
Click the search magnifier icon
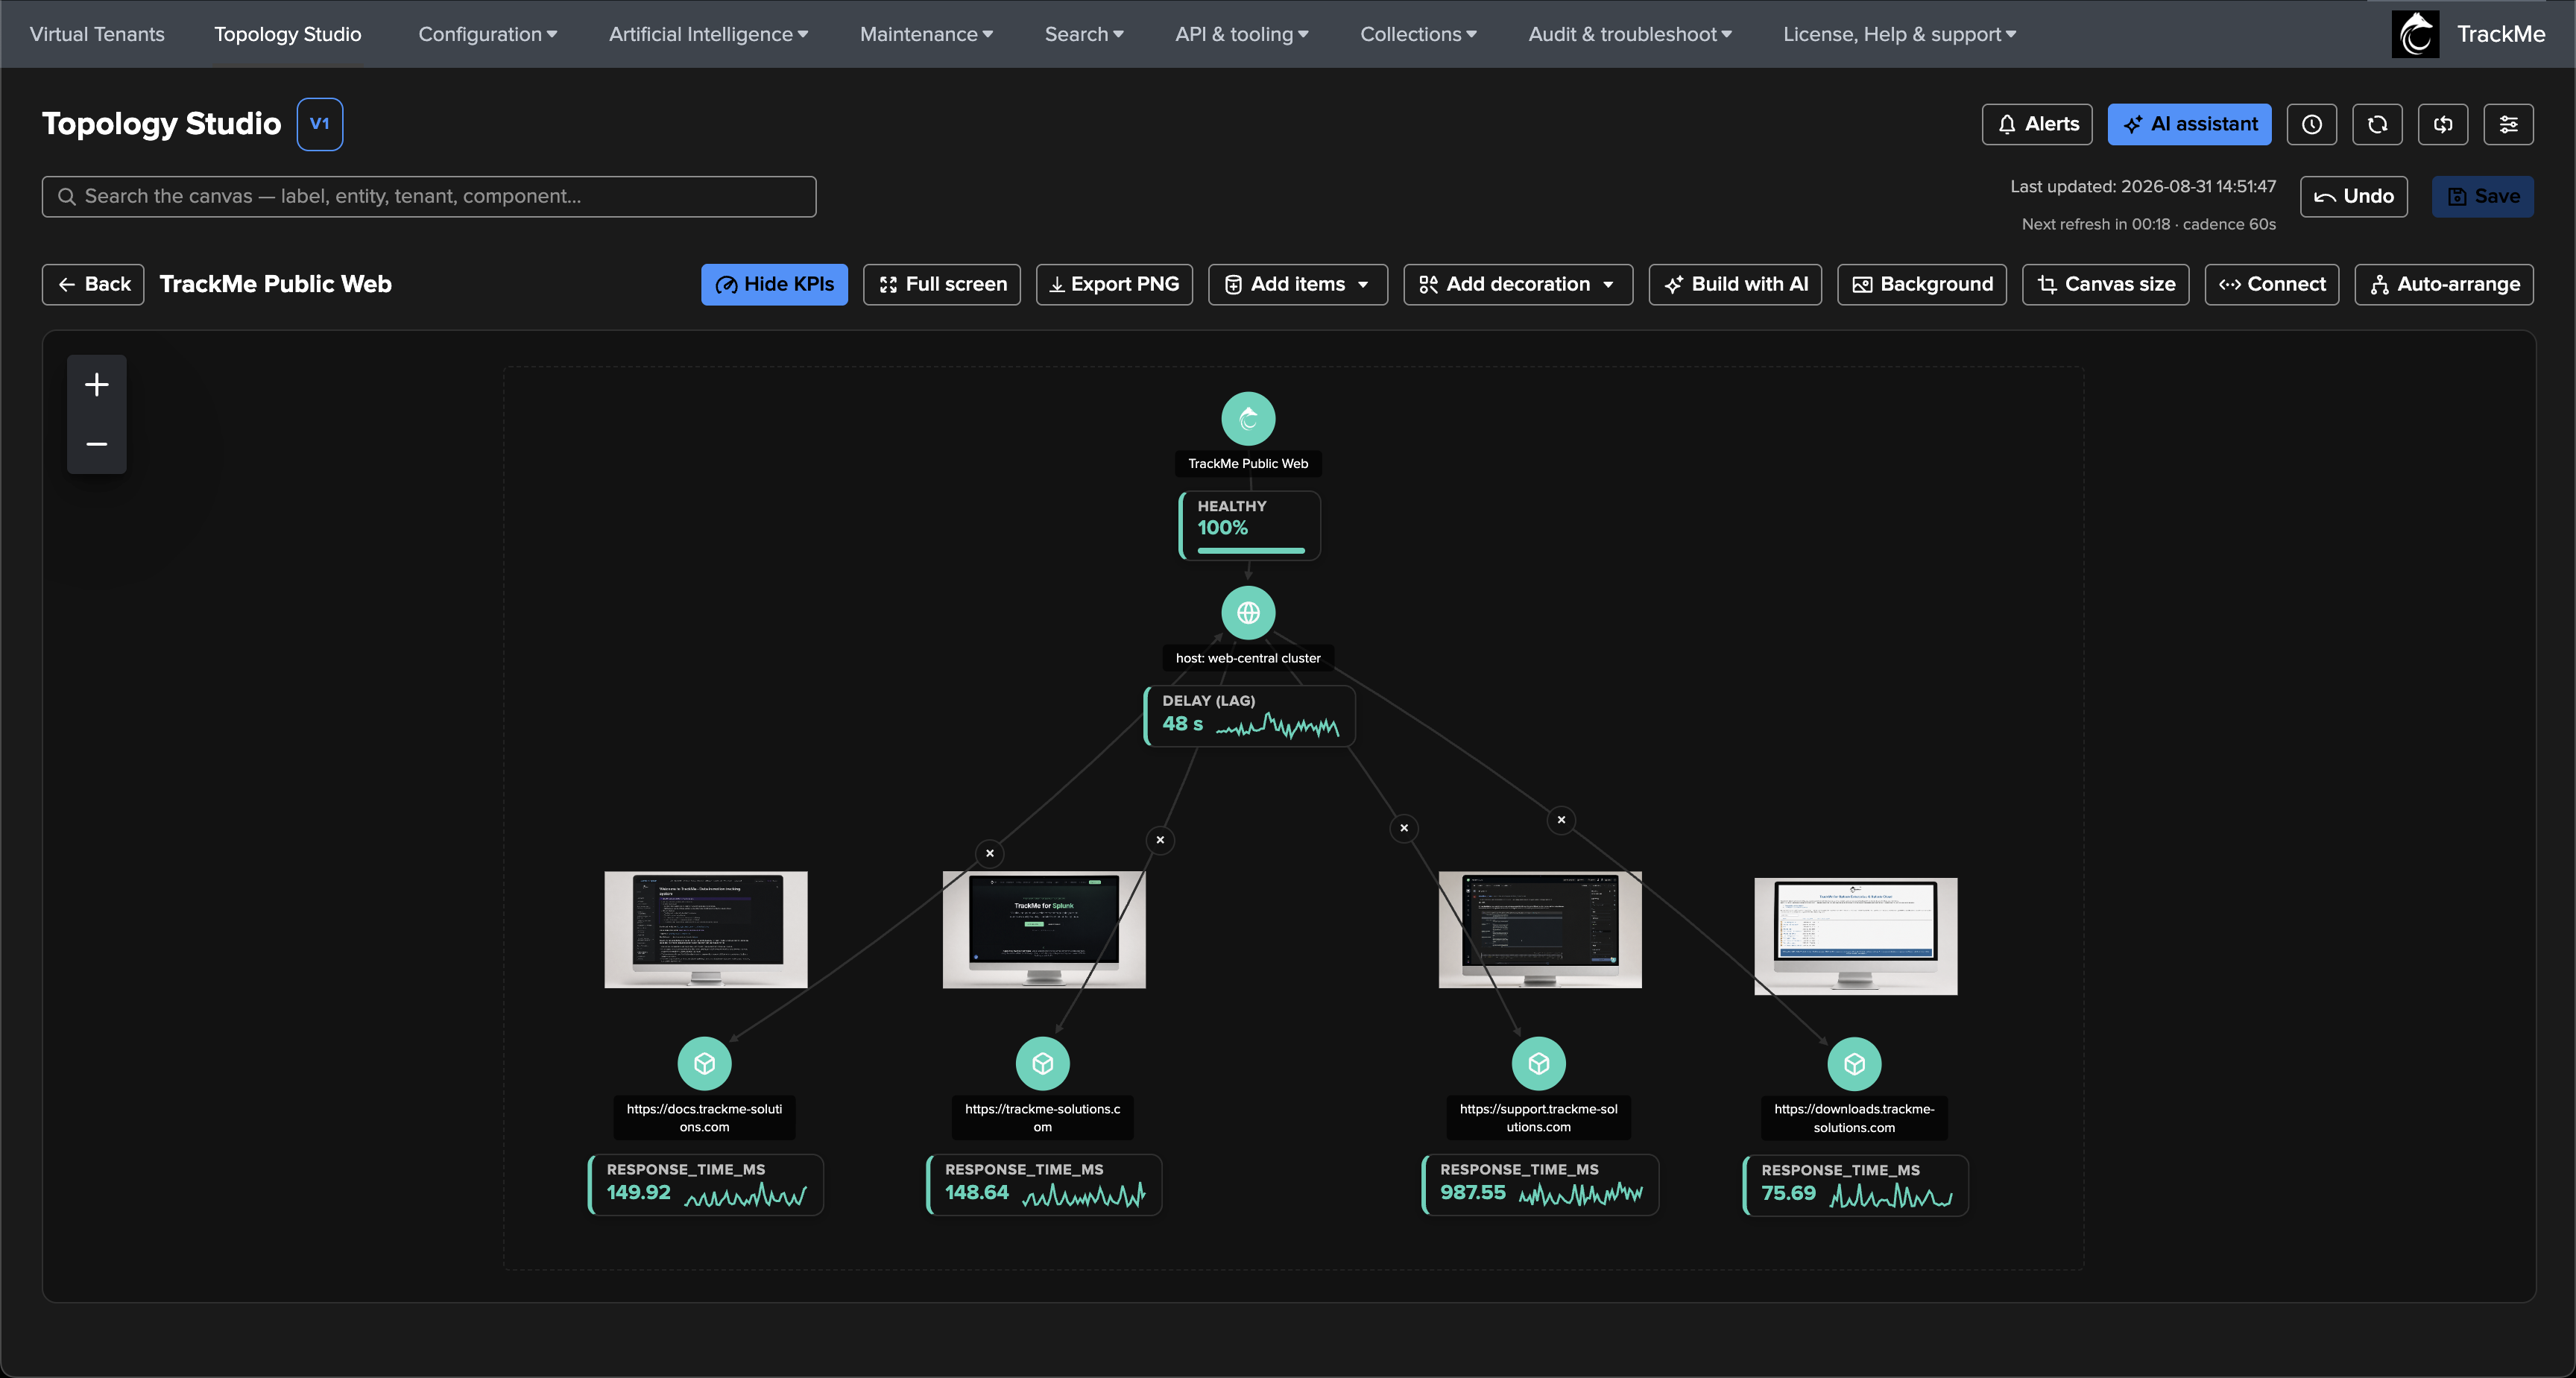(67, 197)
